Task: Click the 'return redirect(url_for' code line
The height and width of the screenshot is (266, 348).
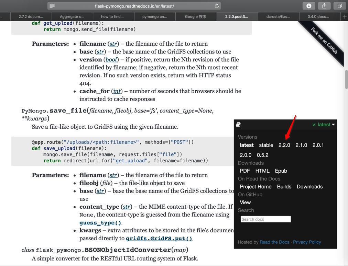Action: [x=126, y=161]
